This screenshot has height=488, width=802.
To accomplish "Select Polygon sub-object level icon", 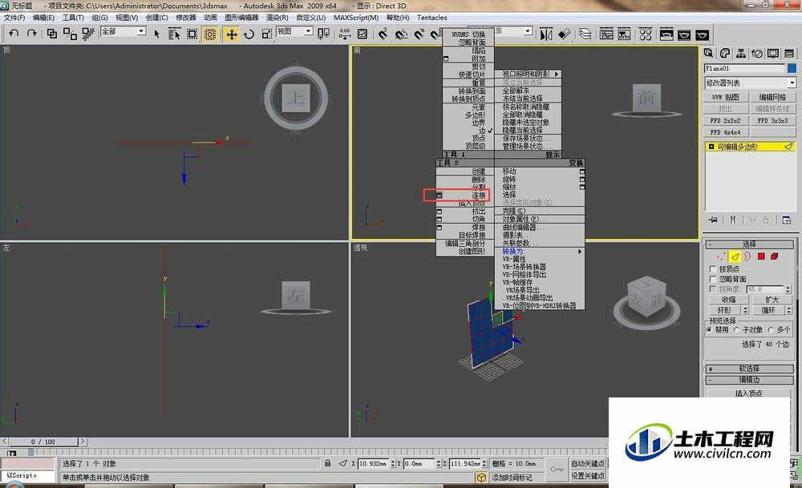I will 761,256.
